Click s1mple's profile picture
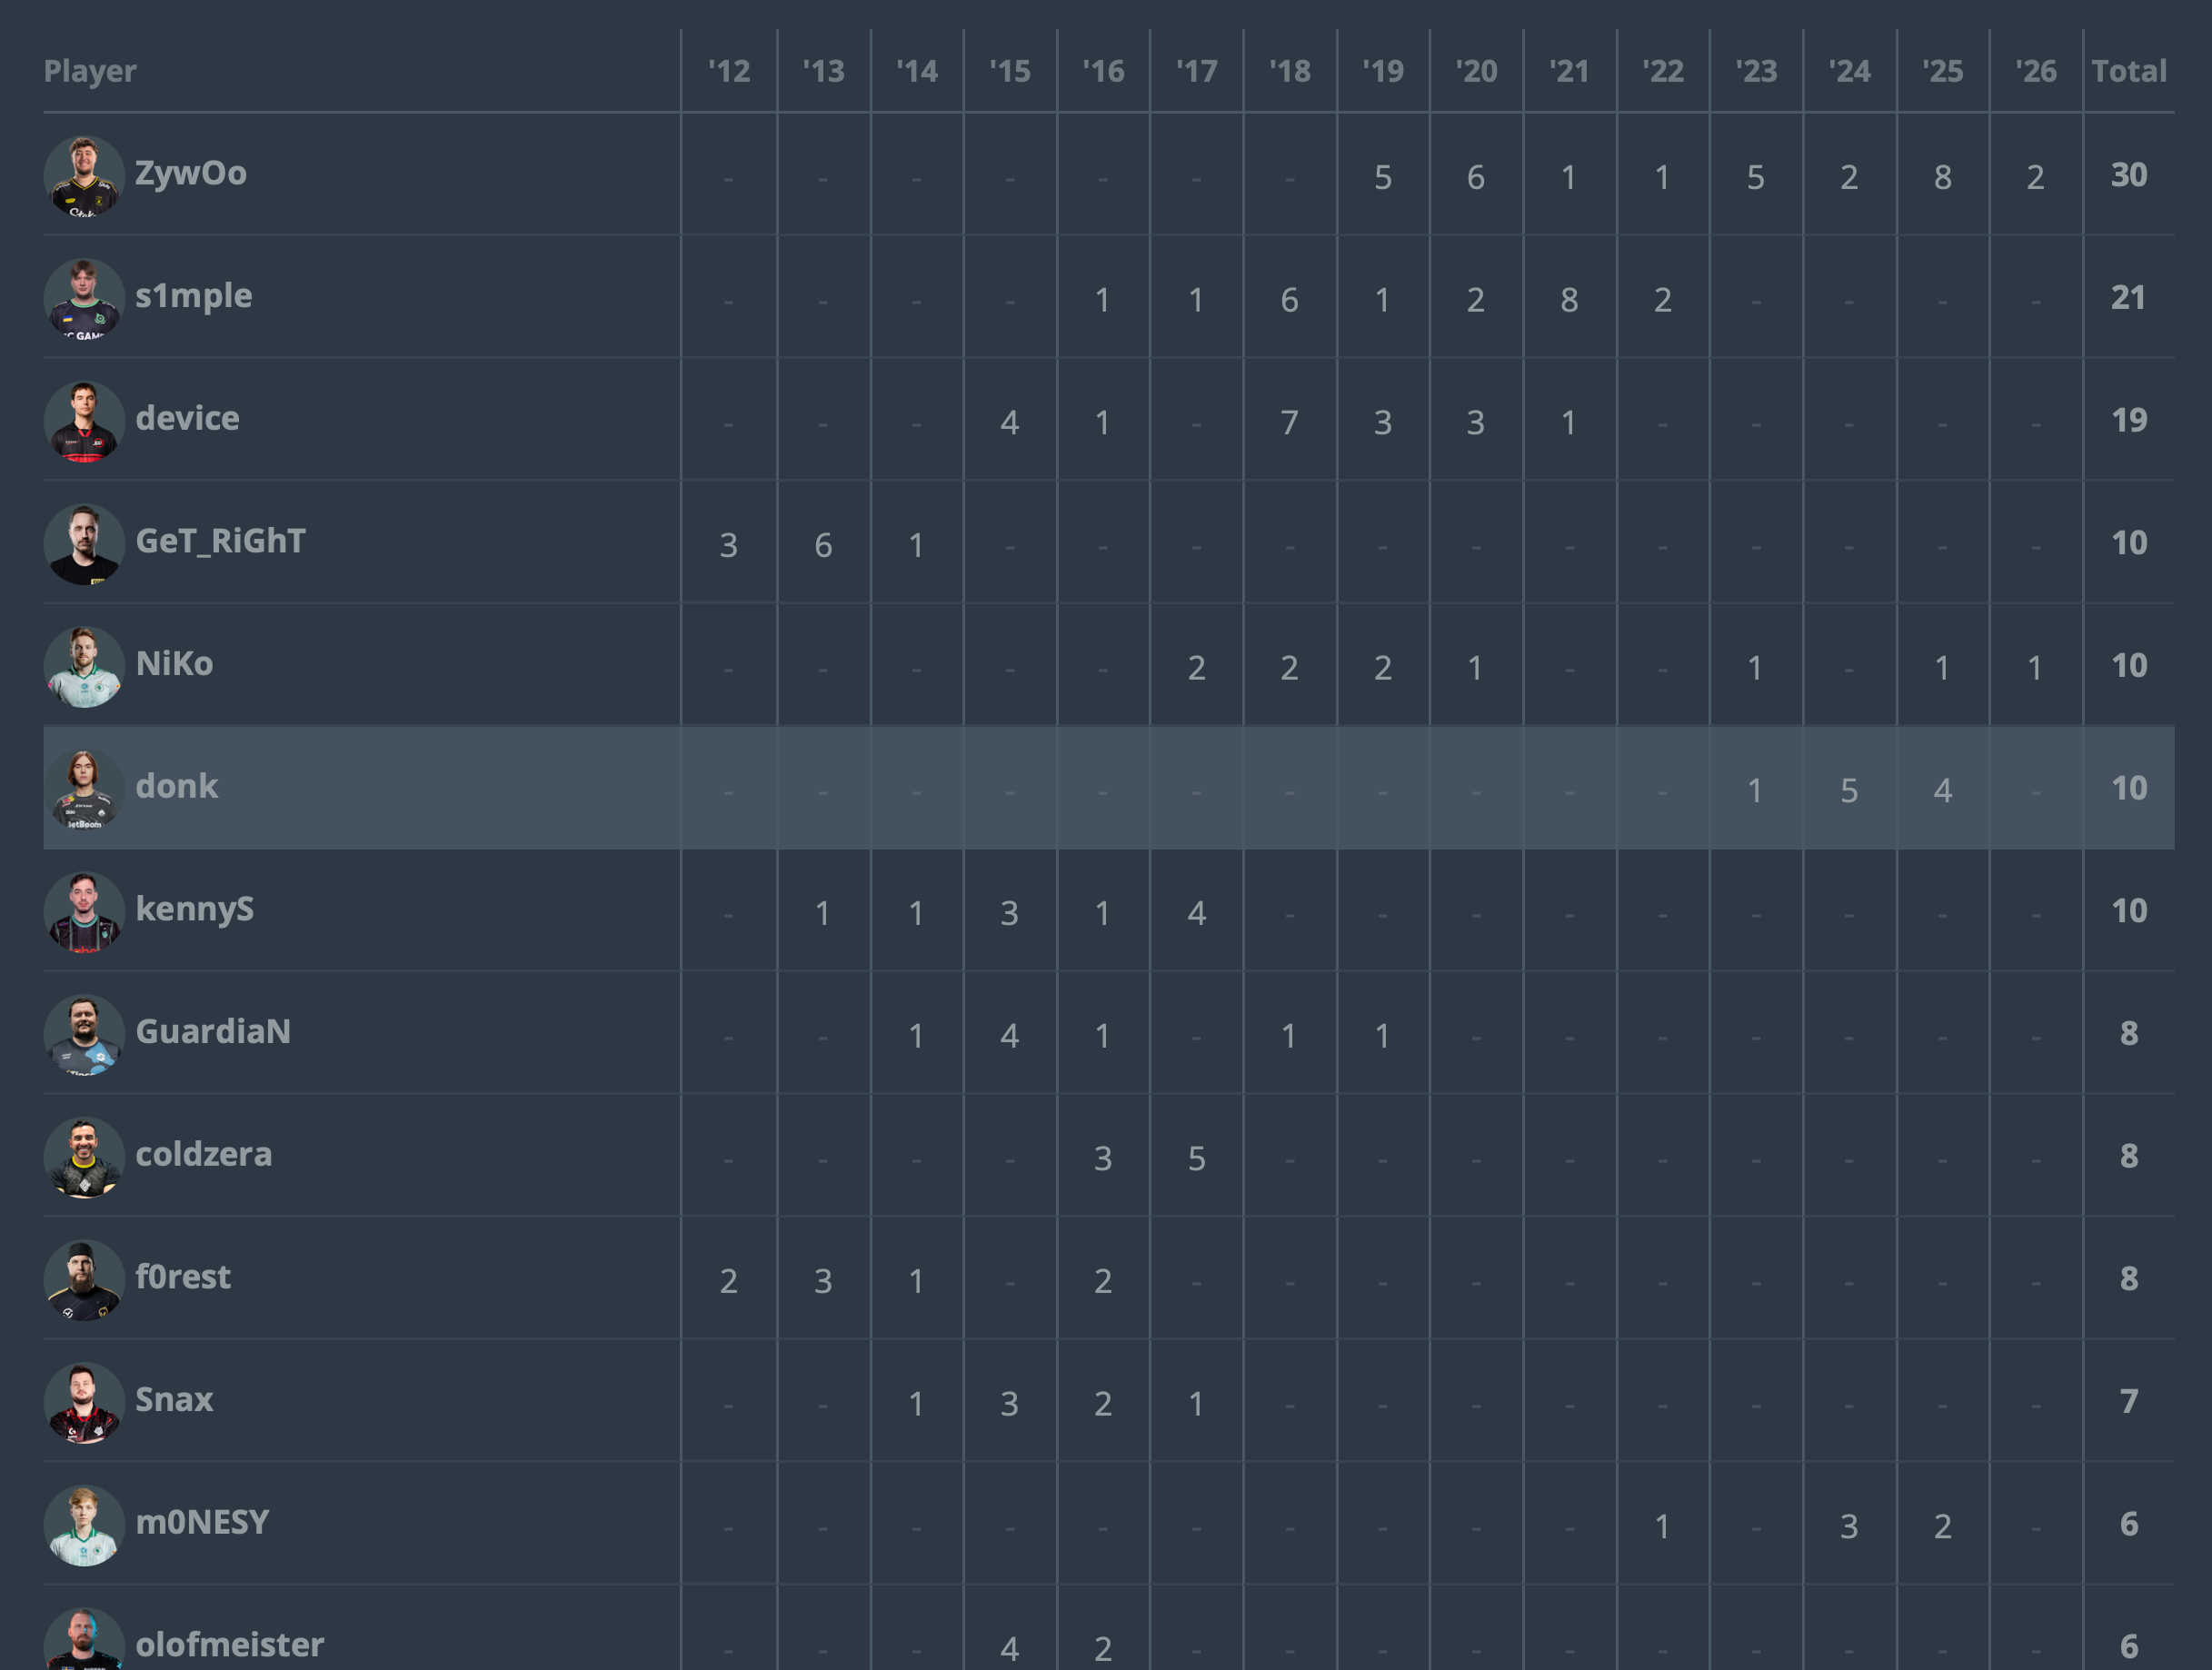2212x1670 pixels. (x=84, y=299)
